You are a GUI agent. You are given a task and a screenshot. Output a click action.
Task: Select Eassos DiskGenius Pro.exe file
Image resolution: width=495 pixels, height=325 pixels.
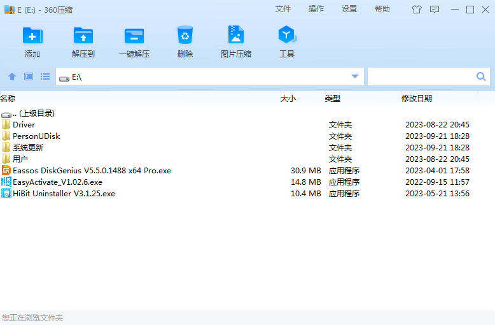pos(91,171)
